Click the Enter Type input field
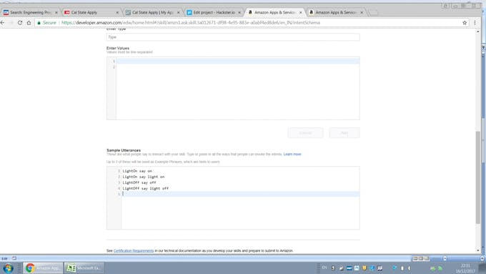The image size is (486, 274). click(x=233, y=37)
